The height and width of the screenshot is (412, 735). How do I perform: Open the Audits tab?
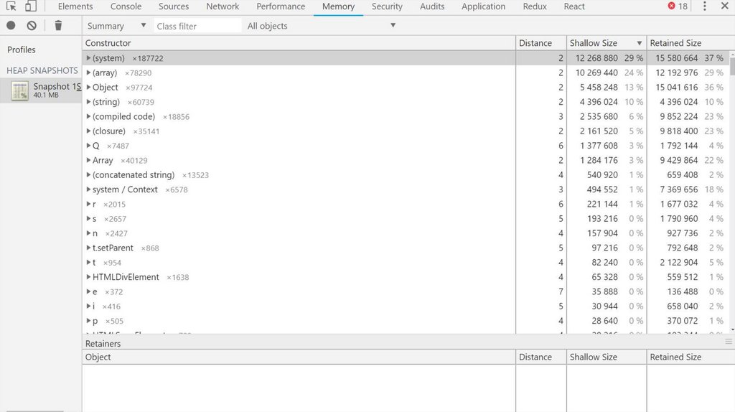point(431,6)
